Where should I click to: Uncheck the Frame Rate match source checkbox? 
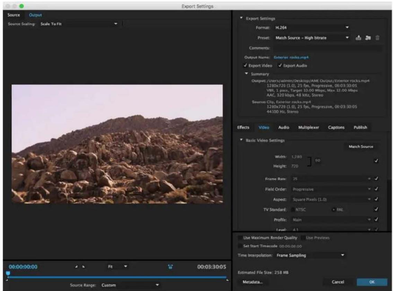376,178
